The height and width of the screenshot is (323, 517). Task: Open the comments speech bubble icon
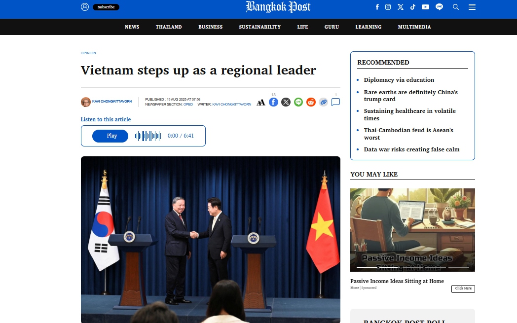tap(335, 102)
